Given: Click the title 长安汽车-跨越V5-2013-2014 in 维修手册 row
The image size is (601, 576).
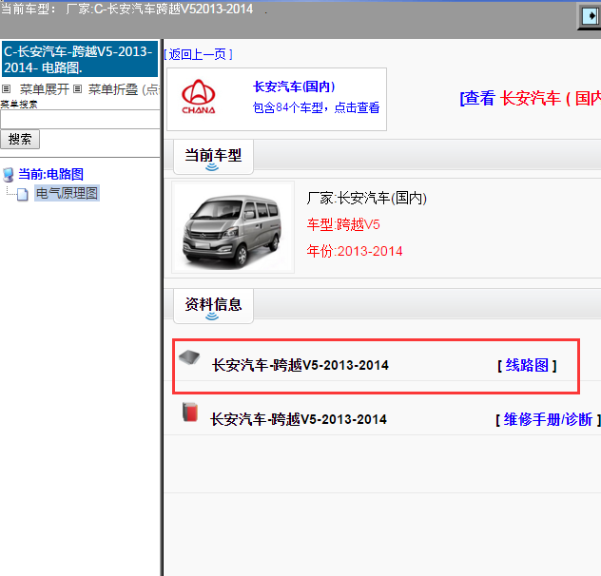Looking at the screenshot, I should pos(299,419).
